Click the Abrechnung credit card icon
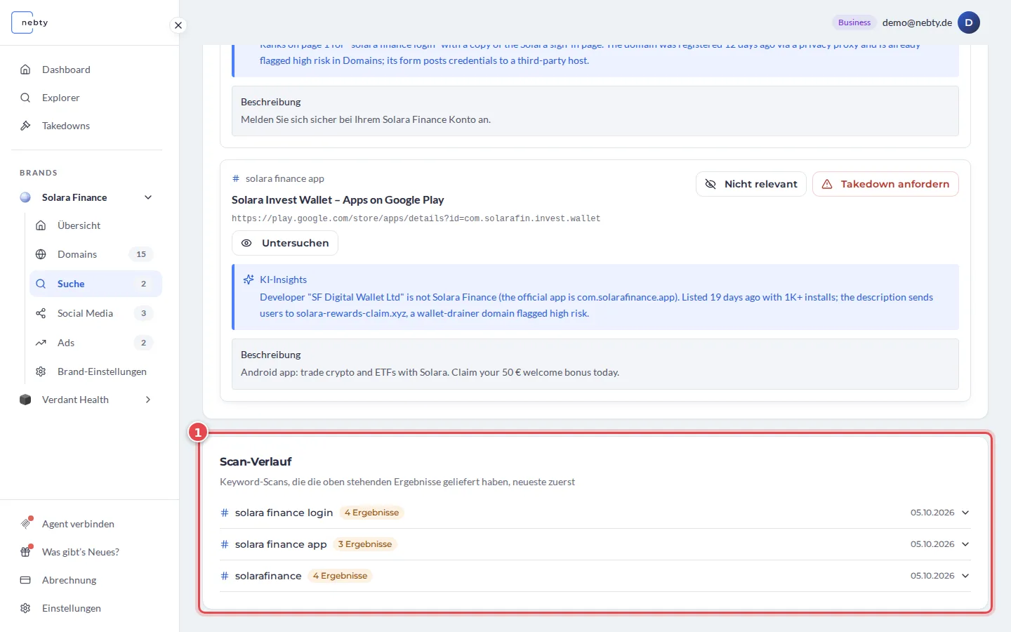Screen dimensions: 1011x632 pyautogui.click(x=25, y=580)
